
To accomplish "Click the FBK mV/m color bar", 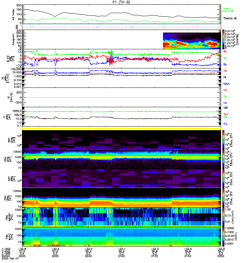I will coord(223,217).
